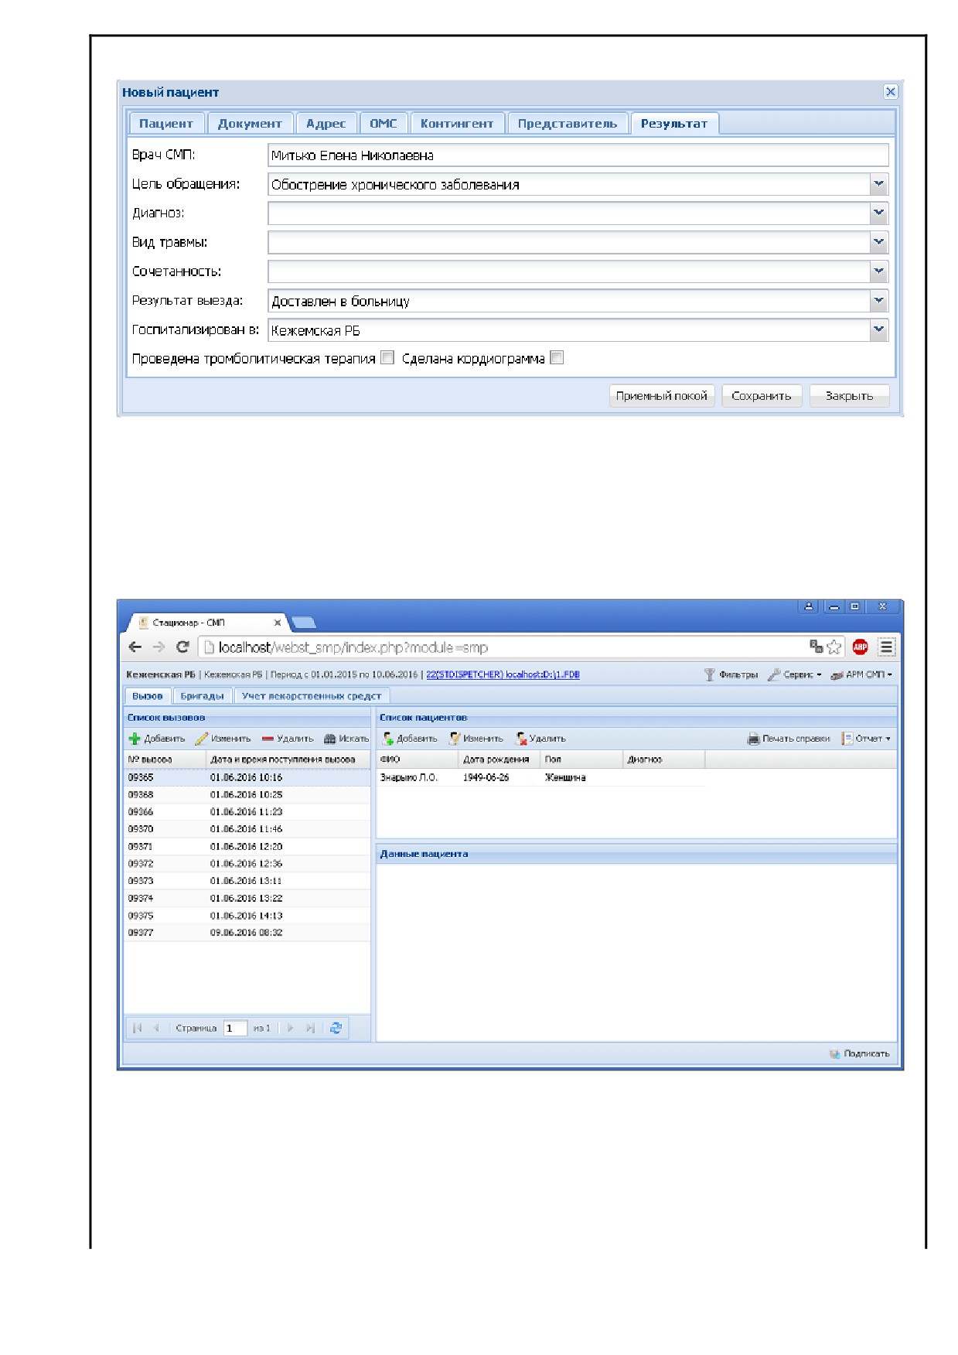Image resolution: width=958 pixels, height=1355 pixels.
Task: Open the browser hamburger menu
Action: [886, 647]
